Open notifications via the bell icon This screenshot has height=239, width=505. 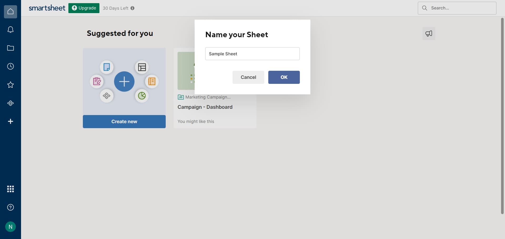[x=10, y=30]
